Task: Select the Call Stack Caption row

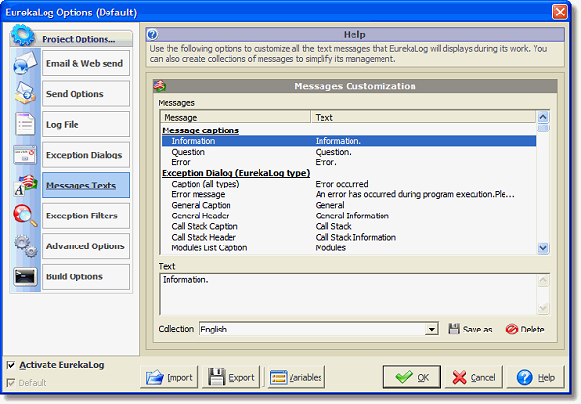Action: pos(349,226)
